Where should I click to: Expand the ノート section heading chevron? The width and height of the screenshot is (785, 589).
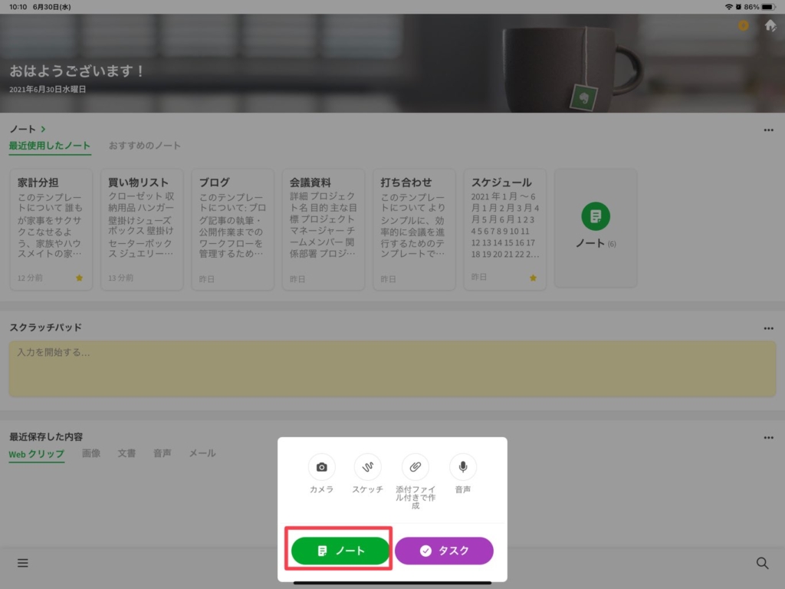coord(43,129)
